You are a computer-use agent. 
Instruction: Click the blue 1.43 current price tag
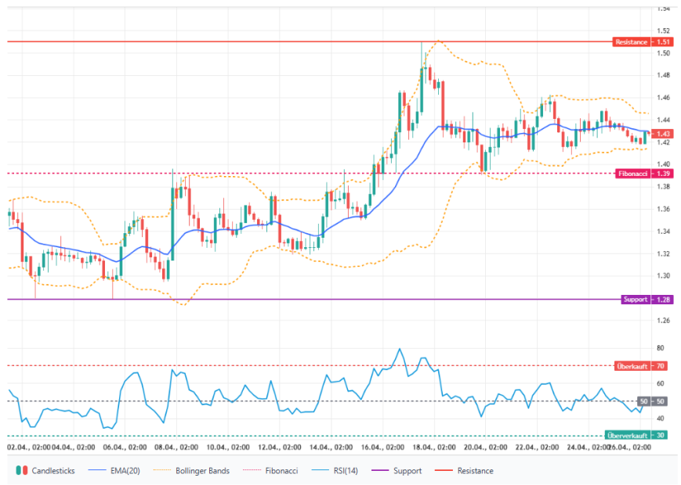[663, 134]
